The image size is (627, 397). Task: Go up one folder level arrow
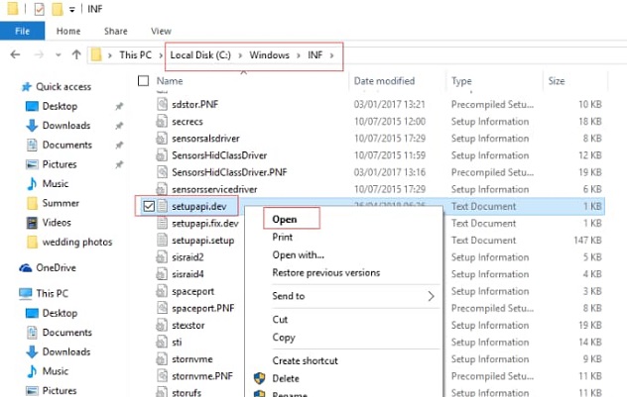[76, 54]
